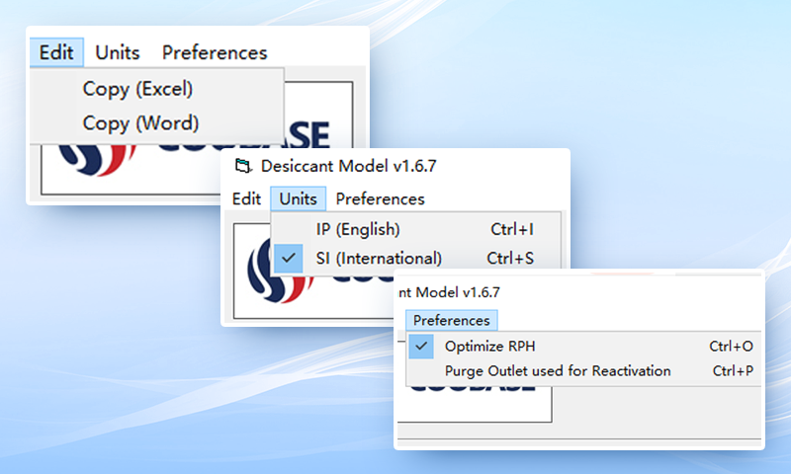The image size is (791, 474).
Task: Choose Copy (Word) from the Edit menu
Action: tap(140, 123)
